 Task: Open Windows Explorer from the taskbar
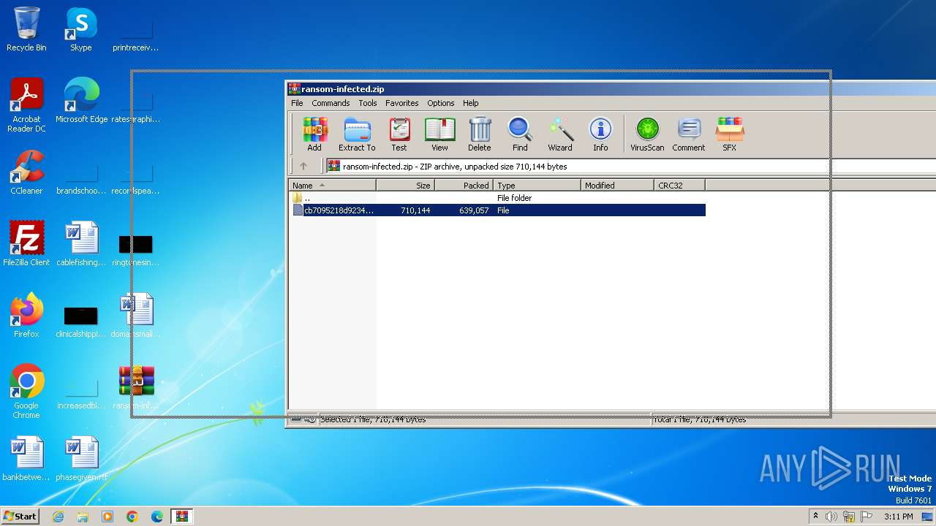[x=83, y=517]
